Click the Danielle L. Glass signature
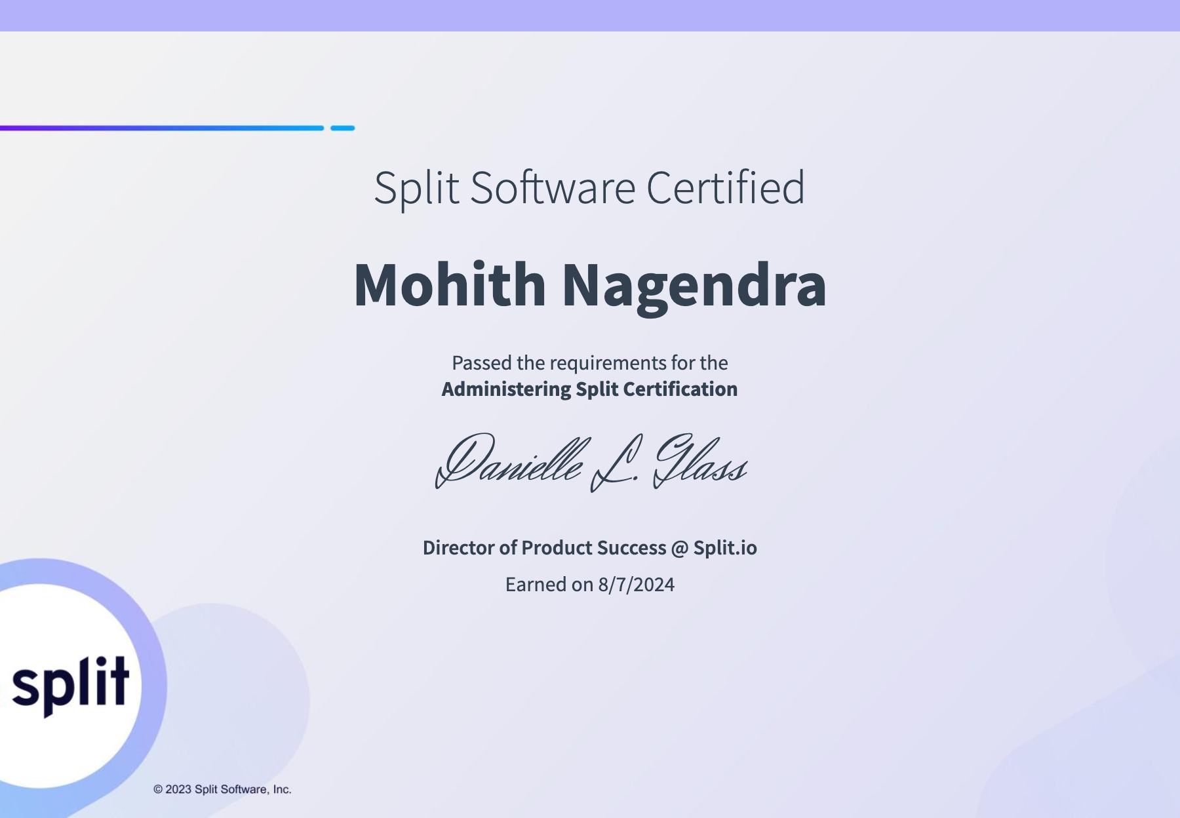 591,462
